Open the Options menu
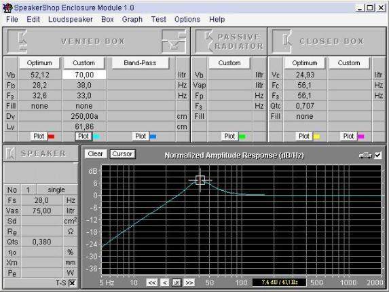The width and height of the screenshot is (389, 292). click(x=187, y=19)
